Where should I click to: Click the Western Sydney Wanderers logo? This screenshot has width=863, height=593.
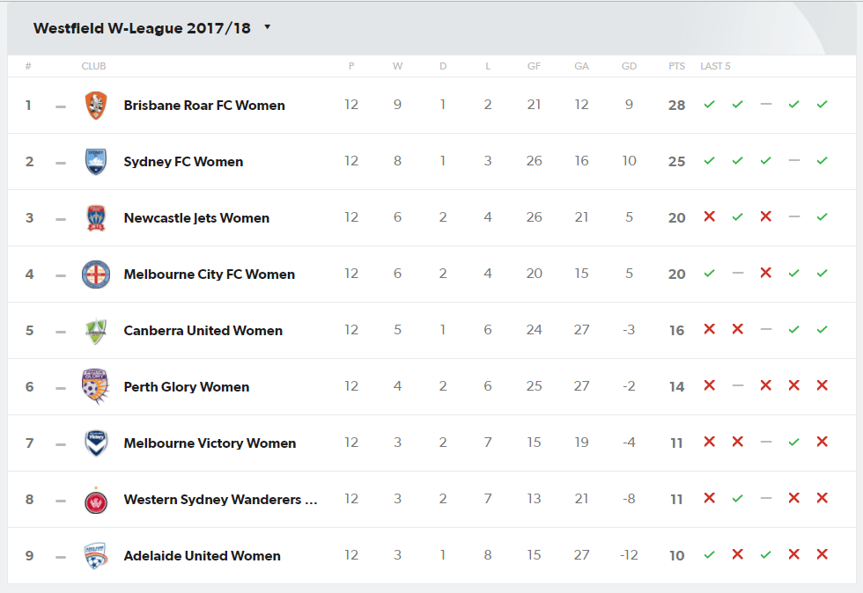point(96,501)
